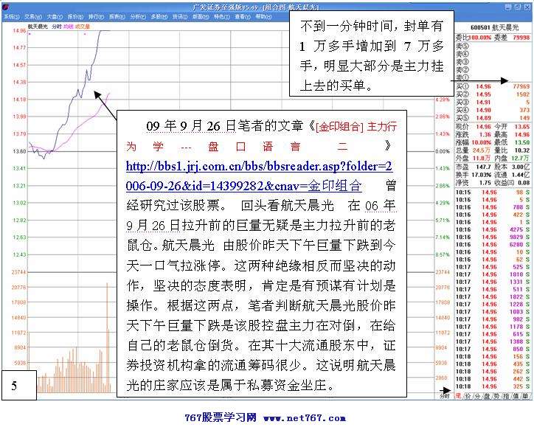This screenshot has height=427, width=534.
Task: Select the 买③ 14.91 bid row
Action: [x=493, y=103]
